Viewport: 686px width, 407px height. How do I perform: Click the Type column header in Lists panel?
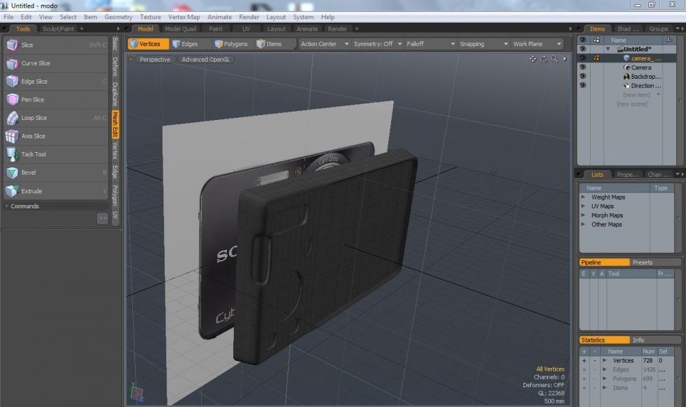(x=661, y=188)
